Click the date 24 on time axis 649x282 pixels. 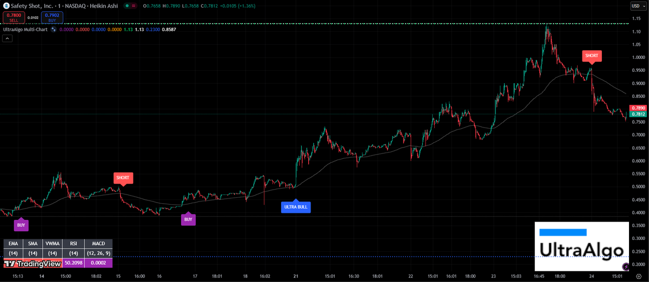591,276
